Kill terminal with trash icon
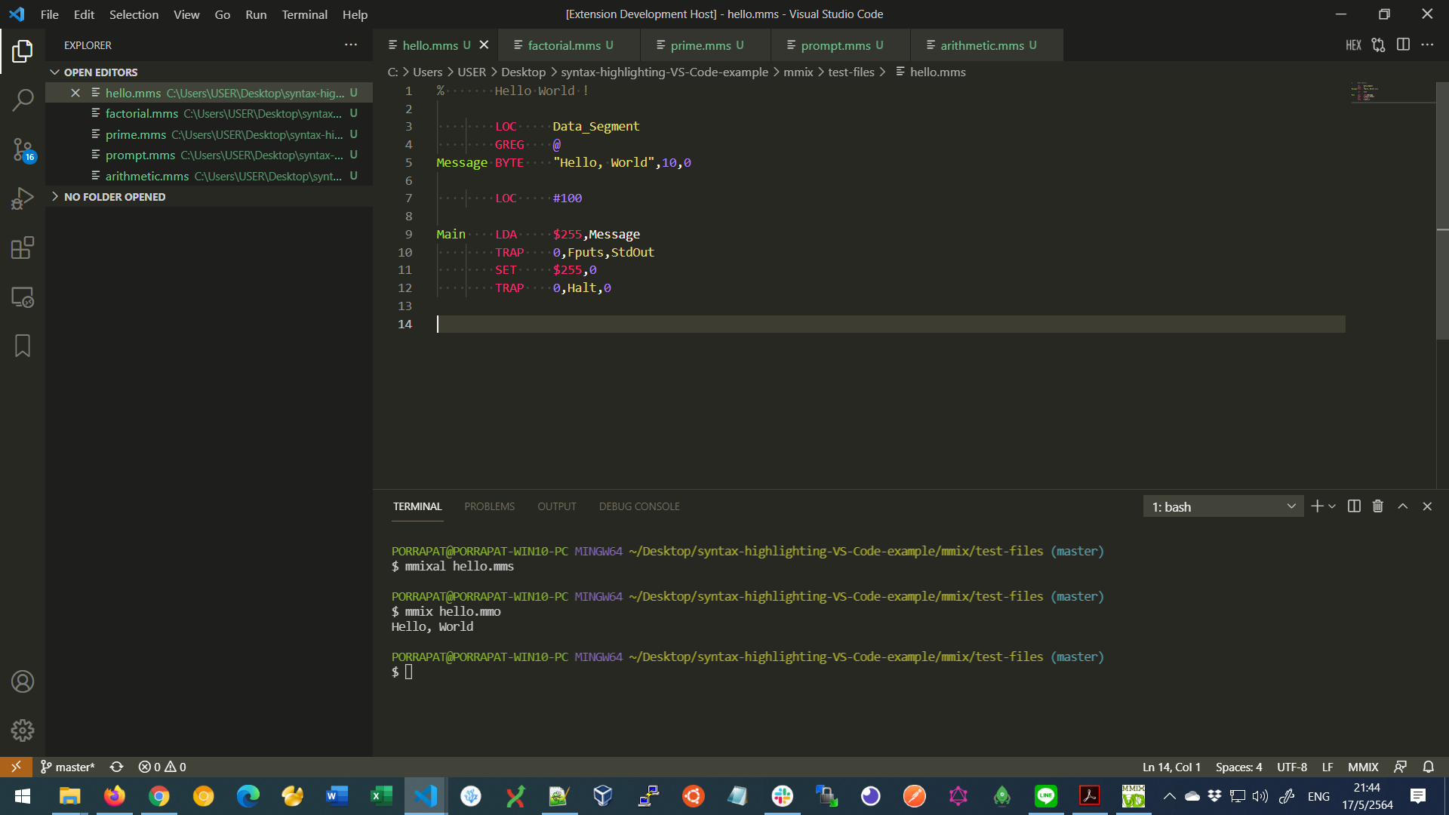Image resolution: width=1449 pixels, height=815 pixels. click(x=1377, y=506)
